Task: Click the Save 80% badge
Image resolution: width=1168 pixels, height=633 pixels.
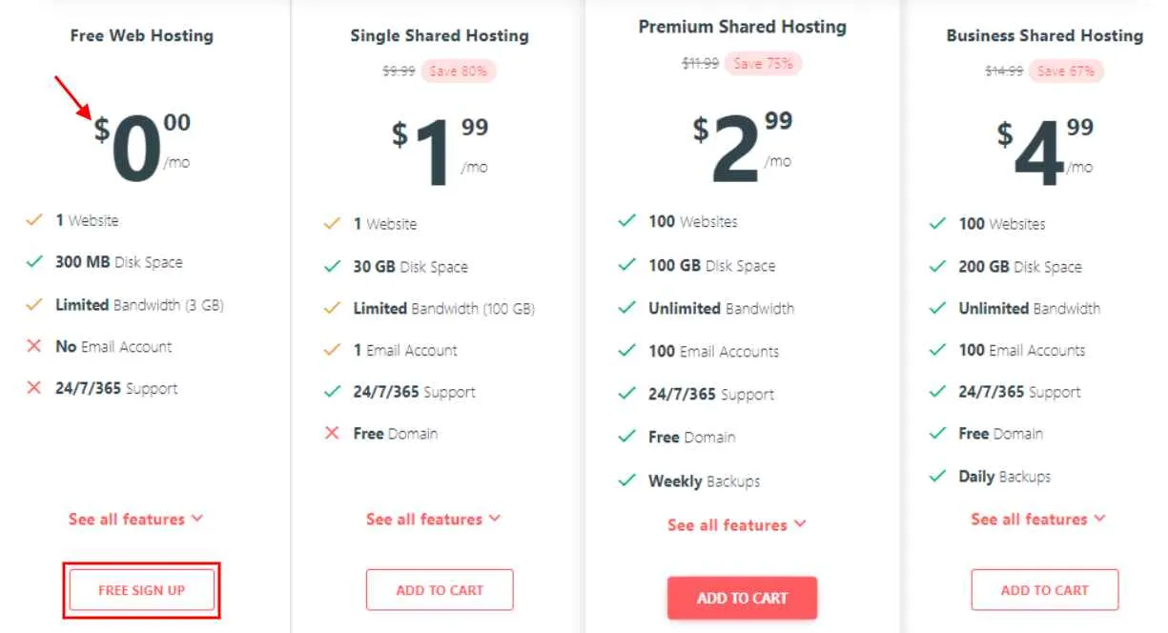Action: point(460,71)
